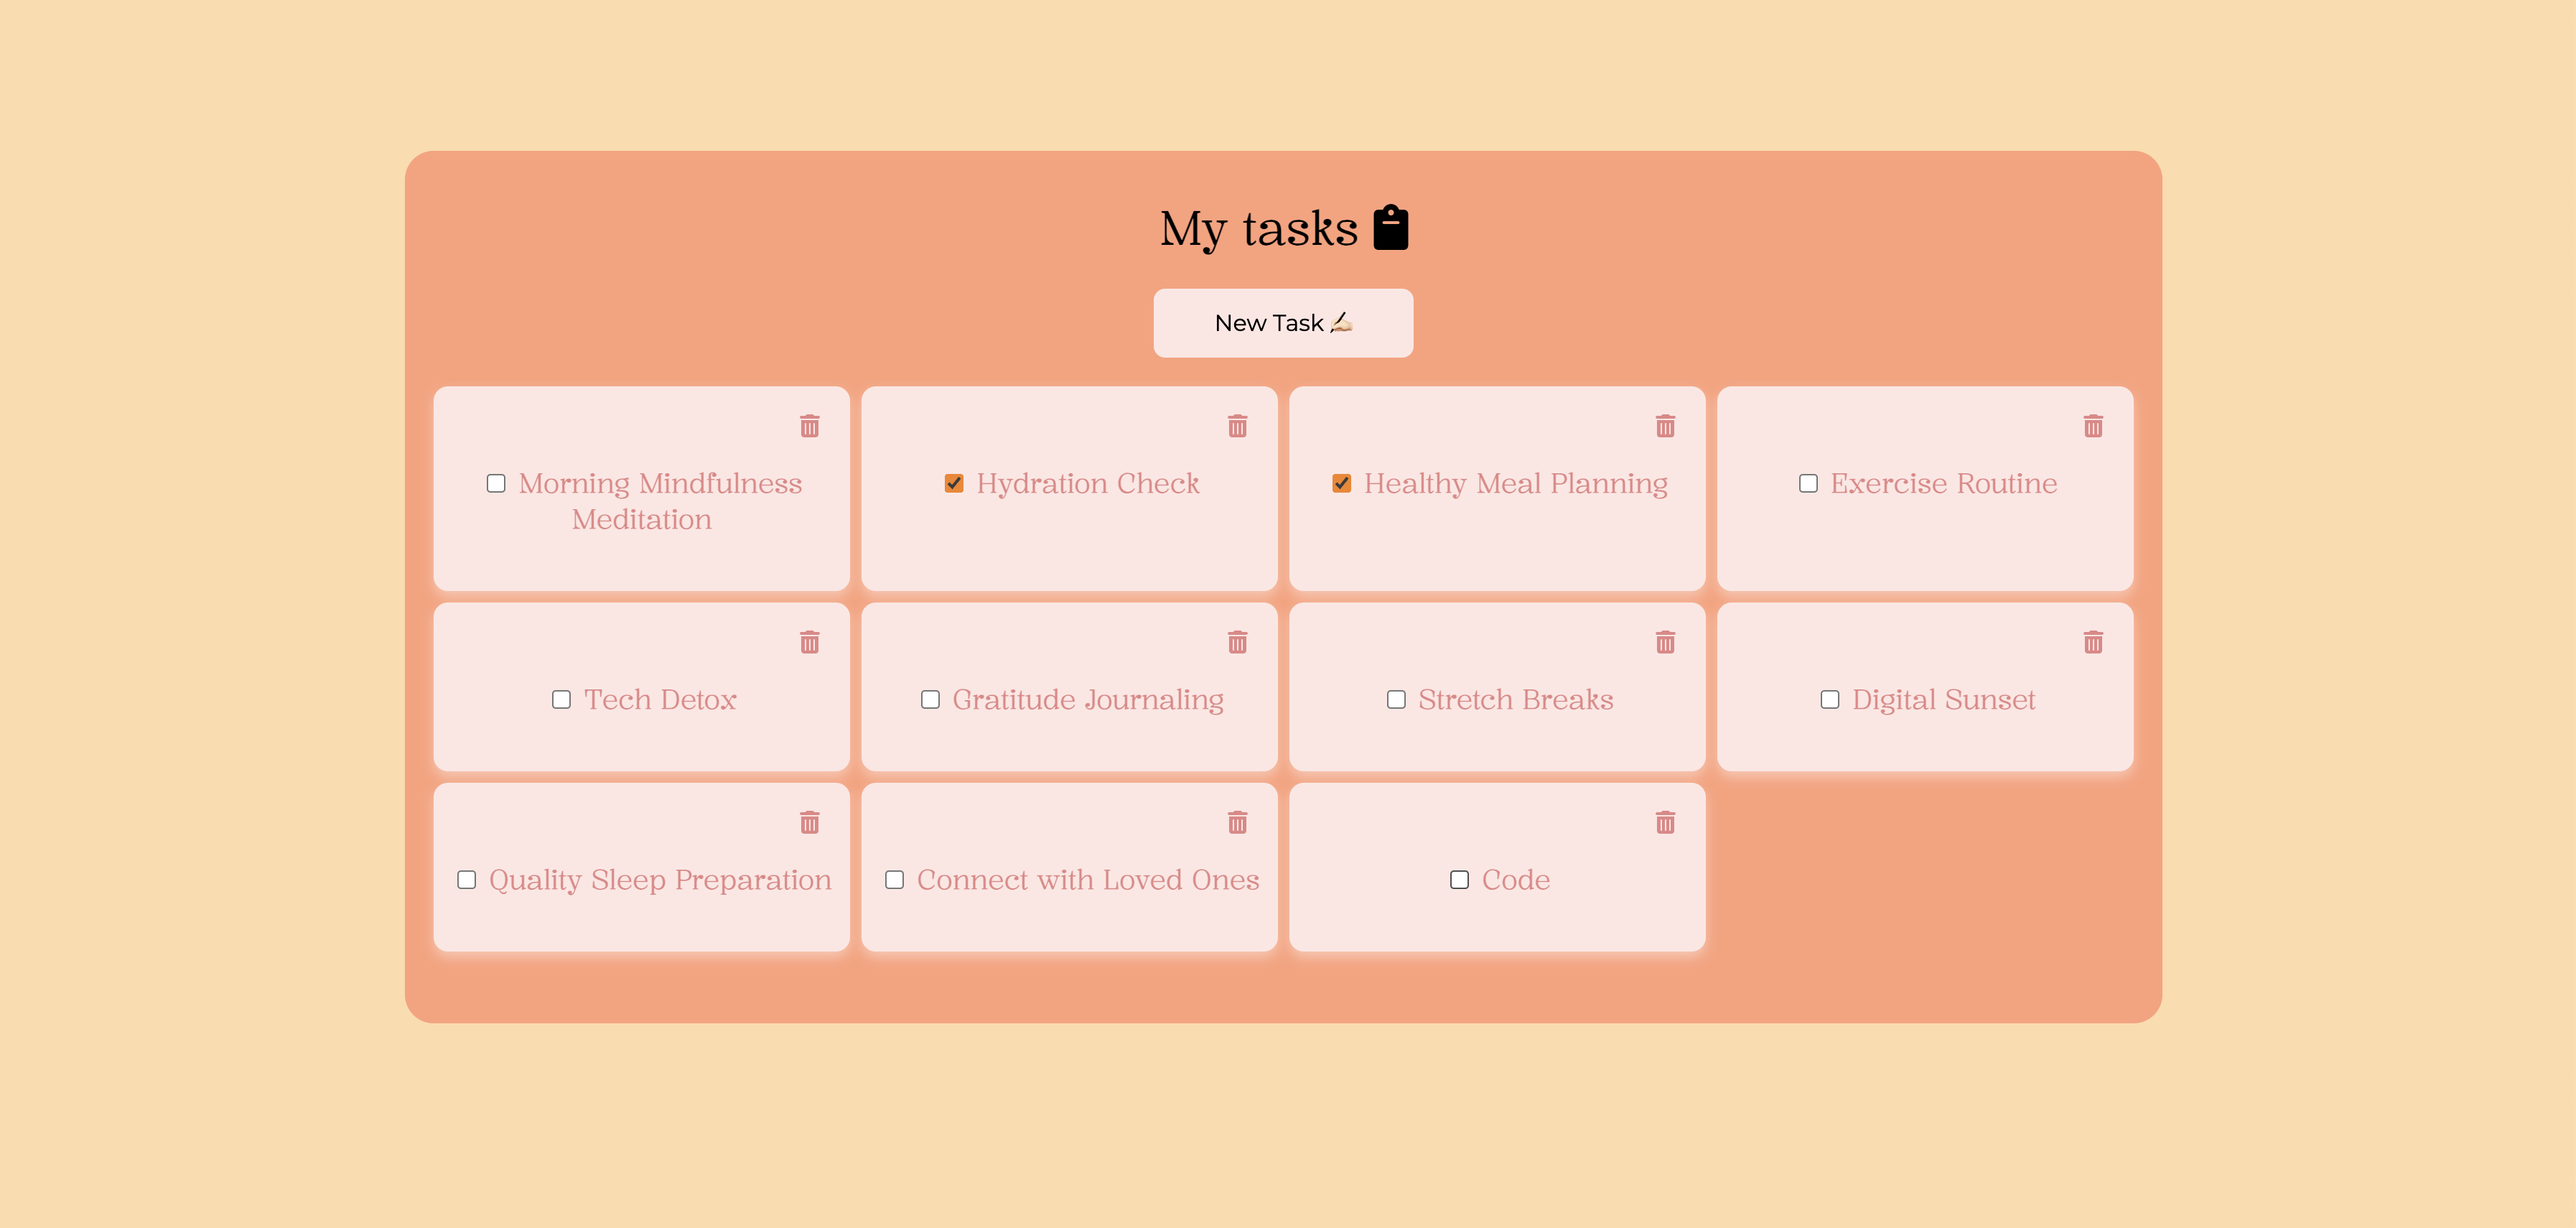Delete the Digital Sunset task

click(x=2093, y=642)
